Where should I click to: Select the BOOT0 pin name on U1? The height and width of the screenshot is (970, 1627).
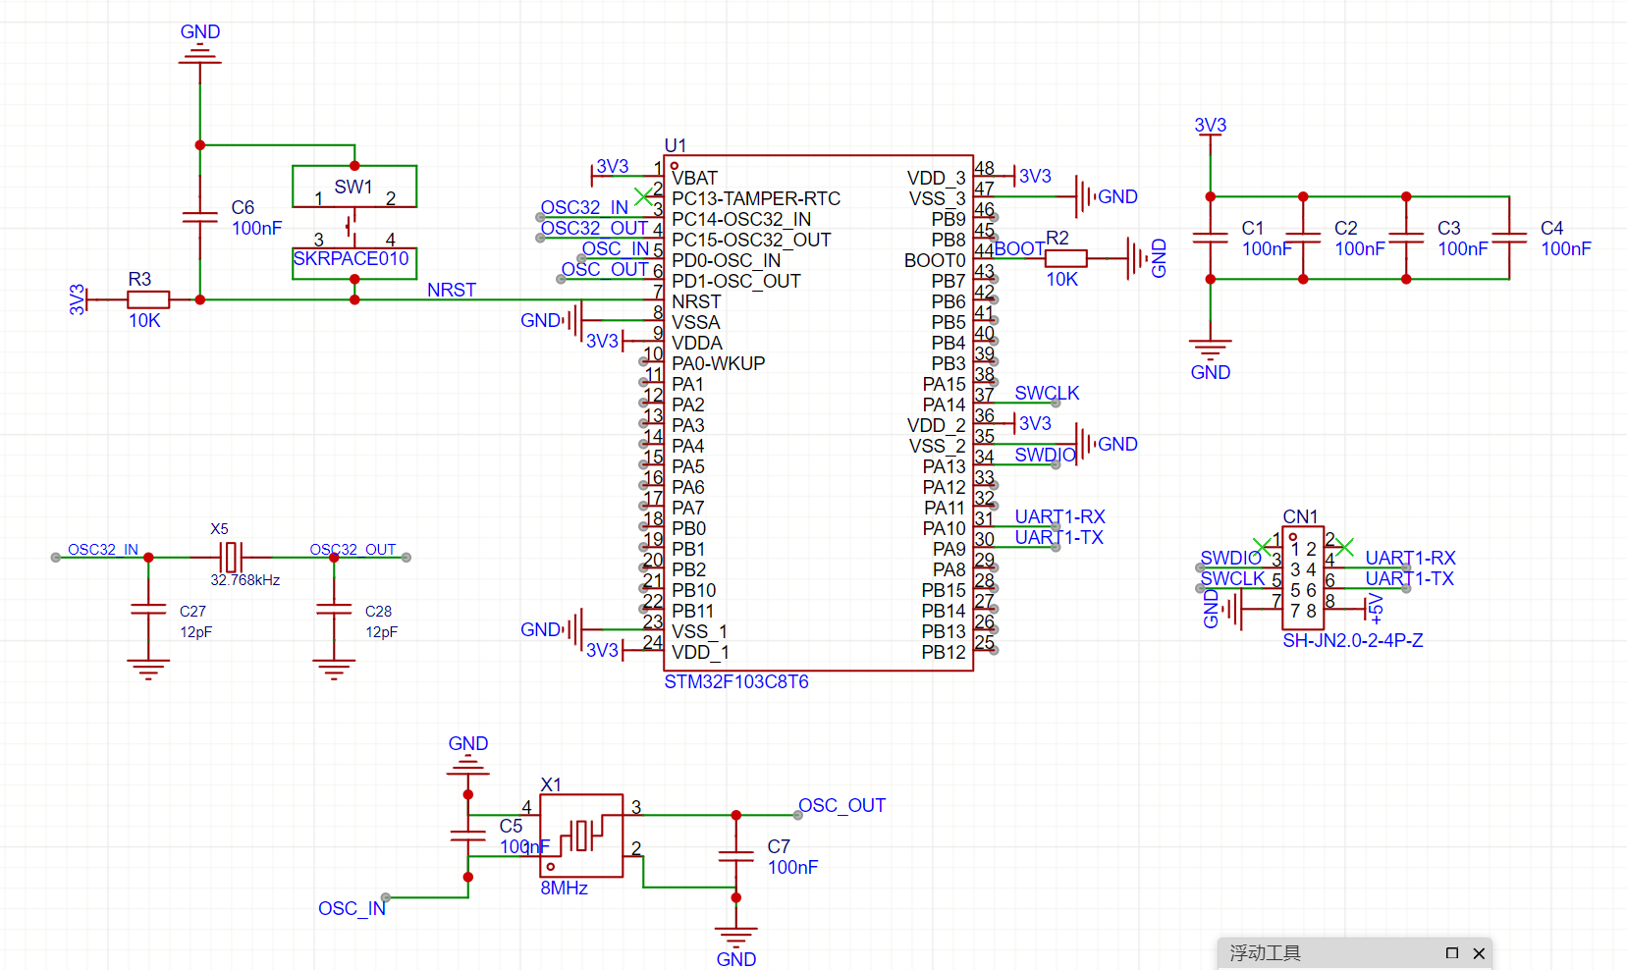935,260
